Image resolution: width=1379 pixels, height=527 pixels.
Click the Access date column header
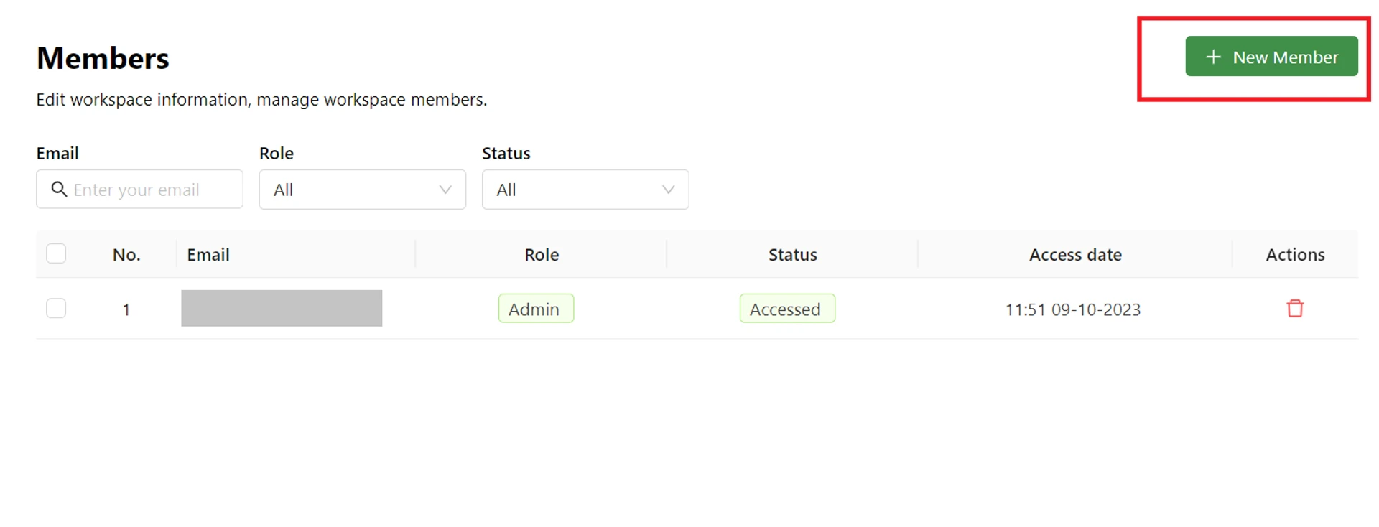[x=1075, y=253]
